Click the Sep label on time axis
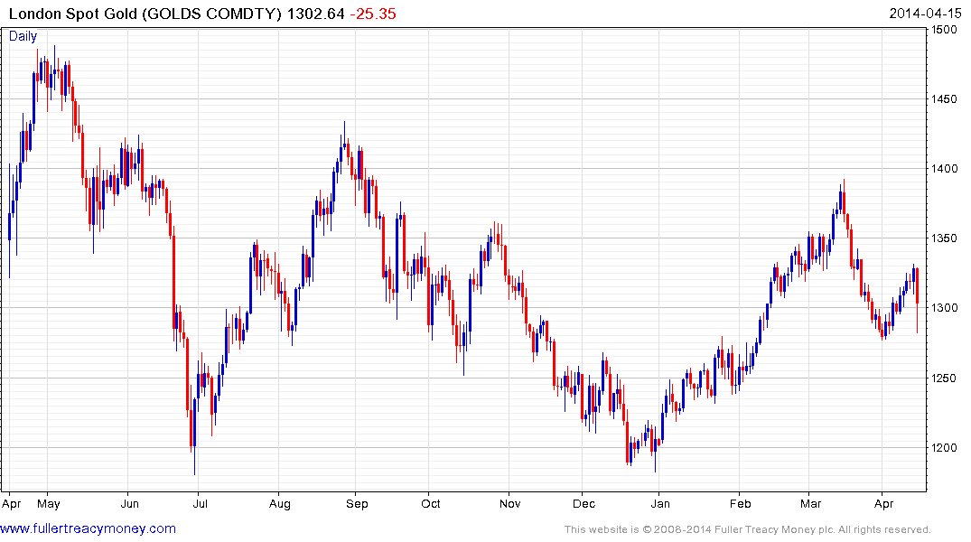 (x=357, y=504)
